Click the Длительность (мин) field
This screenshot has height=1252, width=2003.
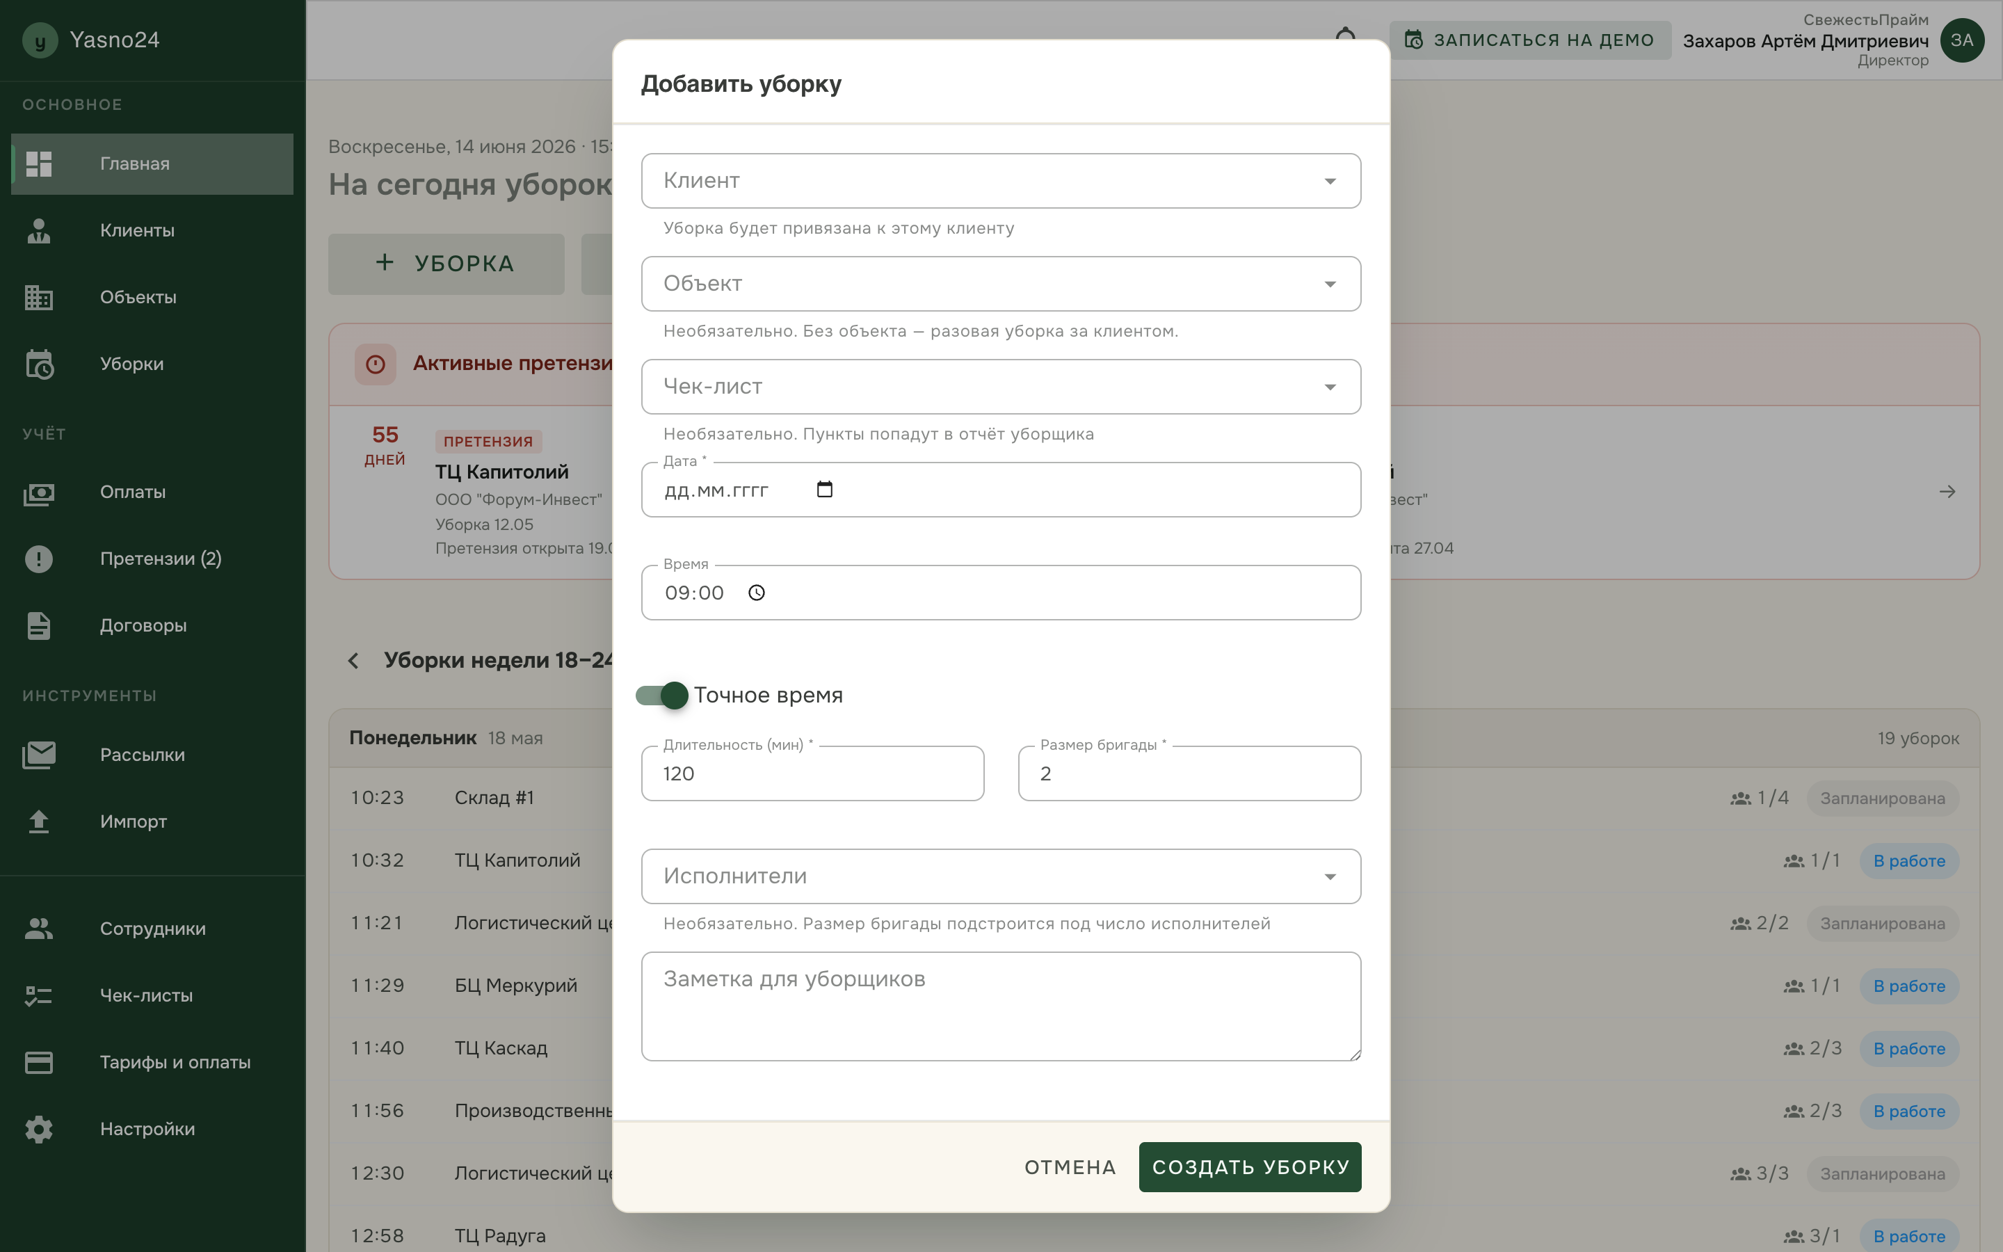[x=812, y=773]
